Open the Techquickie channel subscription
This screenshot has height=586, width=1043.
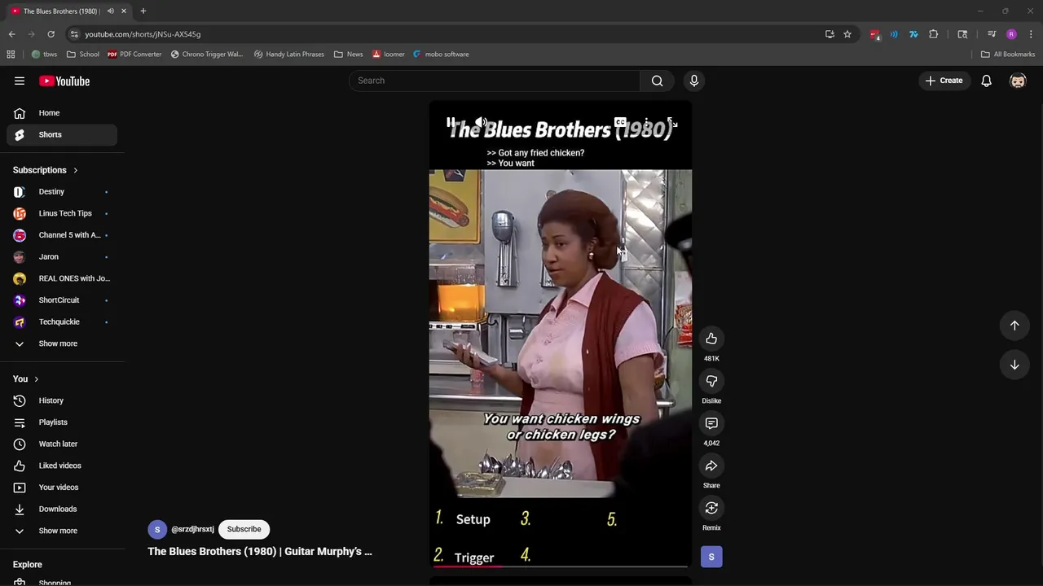click(62, 321)
